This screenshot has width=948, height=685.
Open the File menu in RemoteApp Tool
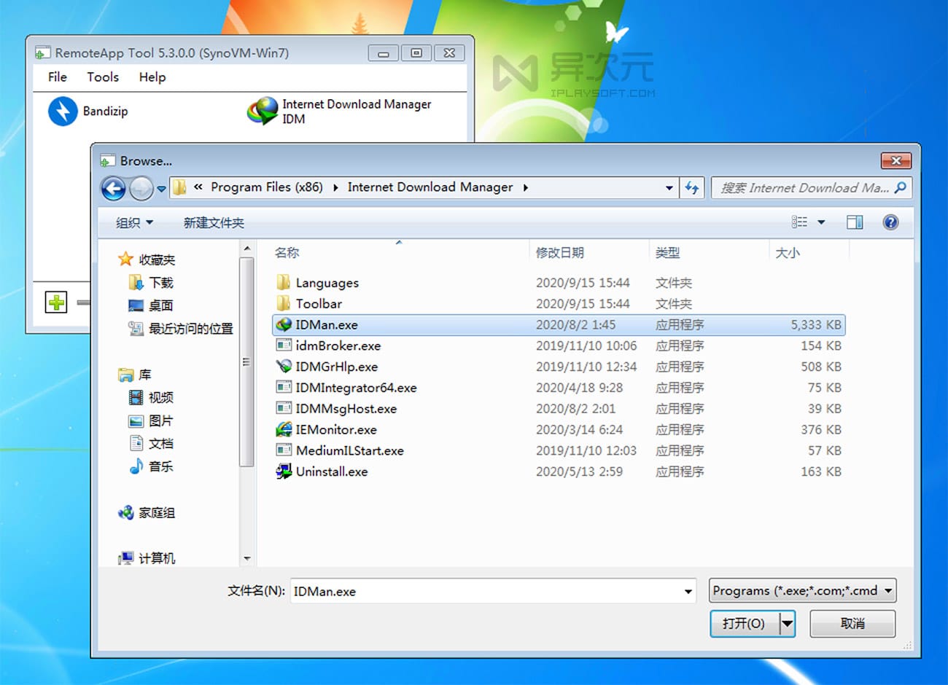56,77
